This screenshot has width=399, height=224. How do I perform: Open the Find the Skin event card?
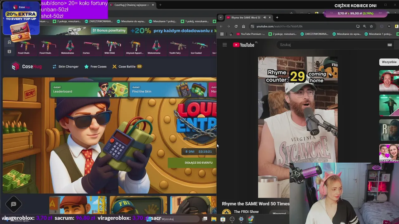pos(168,89)
